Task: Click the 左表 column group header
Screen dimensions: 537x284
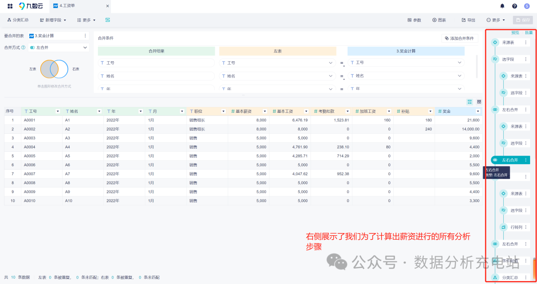Action: 277,51
